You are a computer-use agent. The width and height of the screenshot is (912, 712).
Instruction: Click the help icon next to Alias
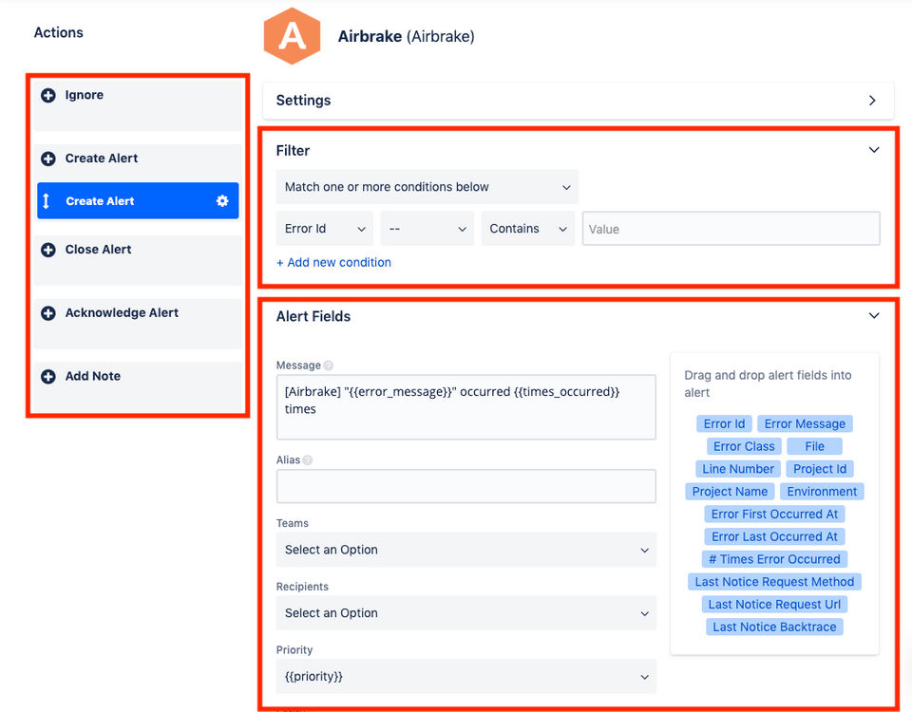click(x=307, y=460)
